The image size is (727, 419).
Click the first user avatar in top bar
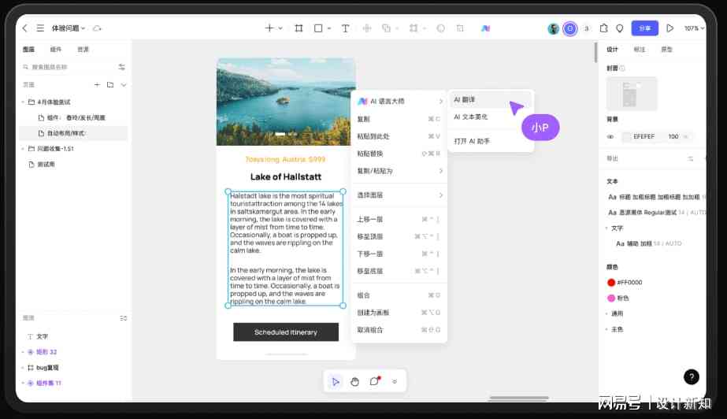pyautogui.click(x=553, y=28)
